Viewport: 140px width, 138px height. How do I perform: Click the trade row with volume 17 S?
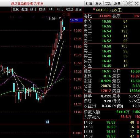pyautogui.click(x=112, y=132)
